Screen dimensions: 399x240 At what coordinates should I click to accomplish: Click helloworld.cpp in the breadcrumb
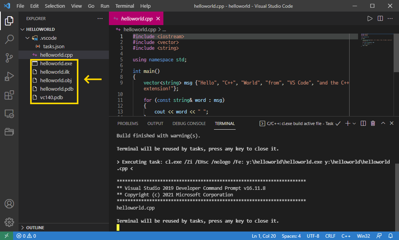[x=140, y=29]
